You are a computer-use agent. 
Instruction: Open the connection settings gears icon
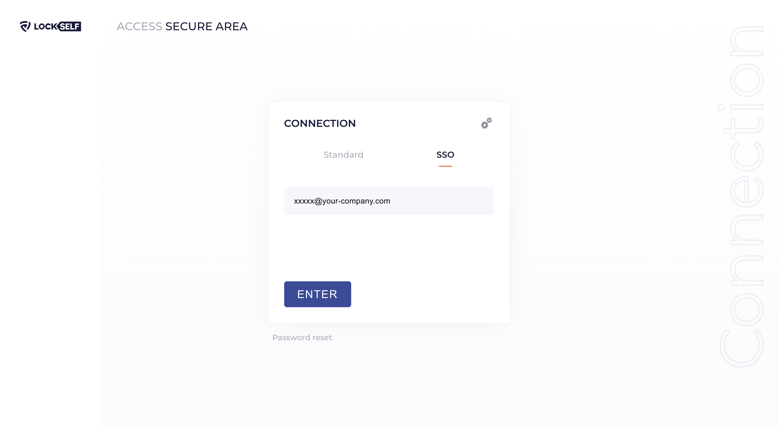pos(486,123)
